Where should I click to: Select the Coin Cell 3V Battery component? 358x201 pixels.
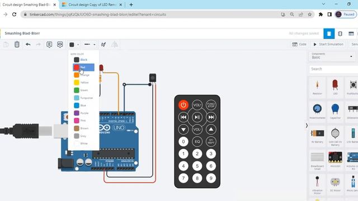coord(335,136)
